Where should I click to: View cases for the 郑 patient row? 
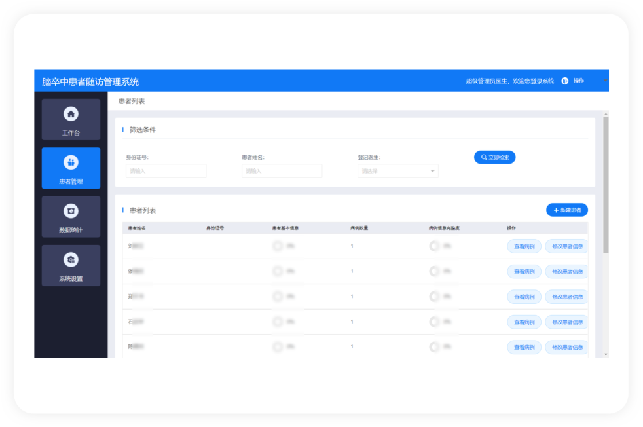pos(524,297)
